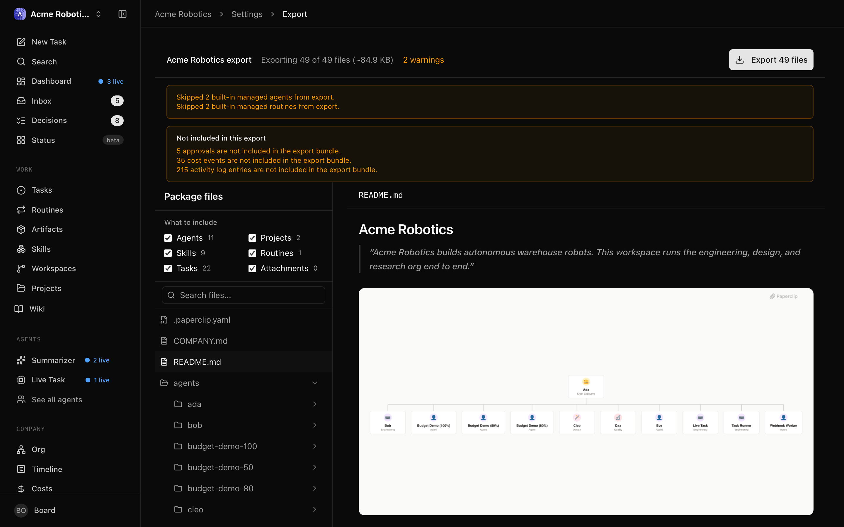Click the Summarizer sparkle icon
This screenshot has height=527, width=844.
tap(21, 360)
